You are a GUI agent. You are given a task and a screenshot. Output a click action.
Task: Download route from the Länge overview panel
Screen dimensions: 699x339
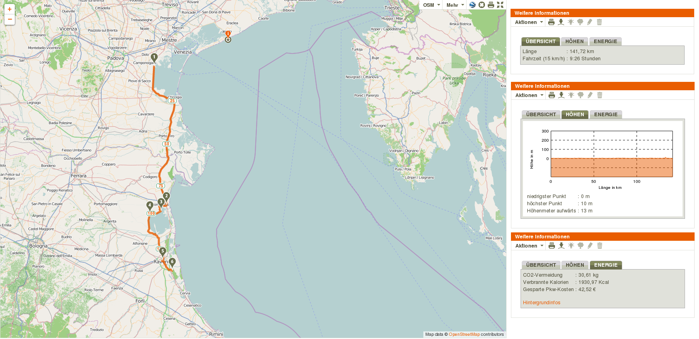point(561,22)
